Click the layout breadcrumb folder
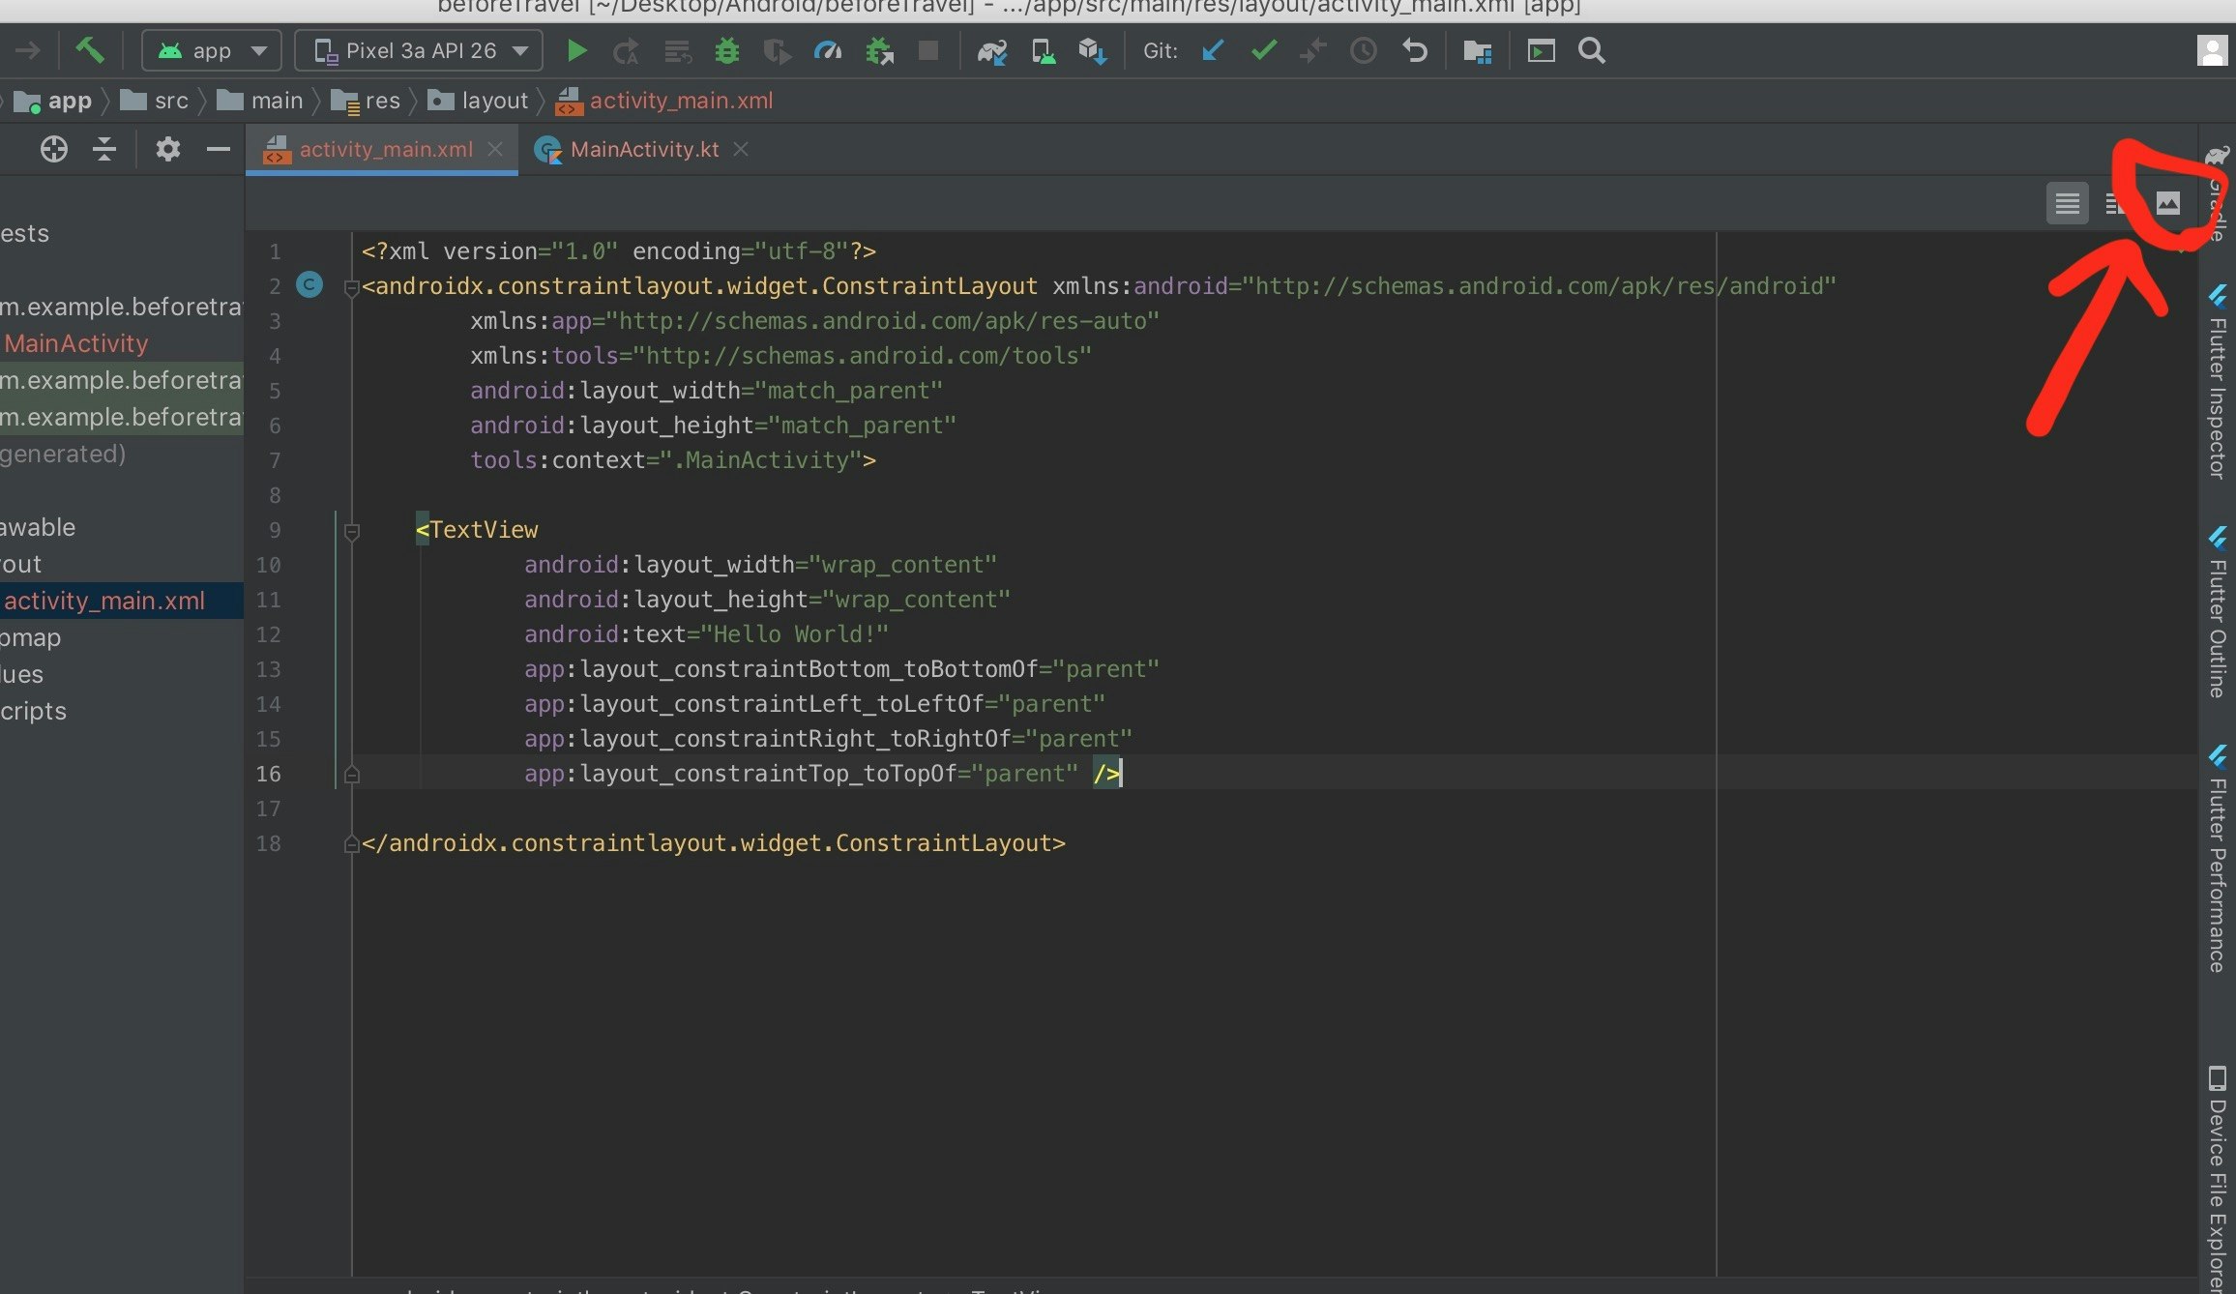This screenshot has height=1294, width=2236. click(x=480, y=101)
